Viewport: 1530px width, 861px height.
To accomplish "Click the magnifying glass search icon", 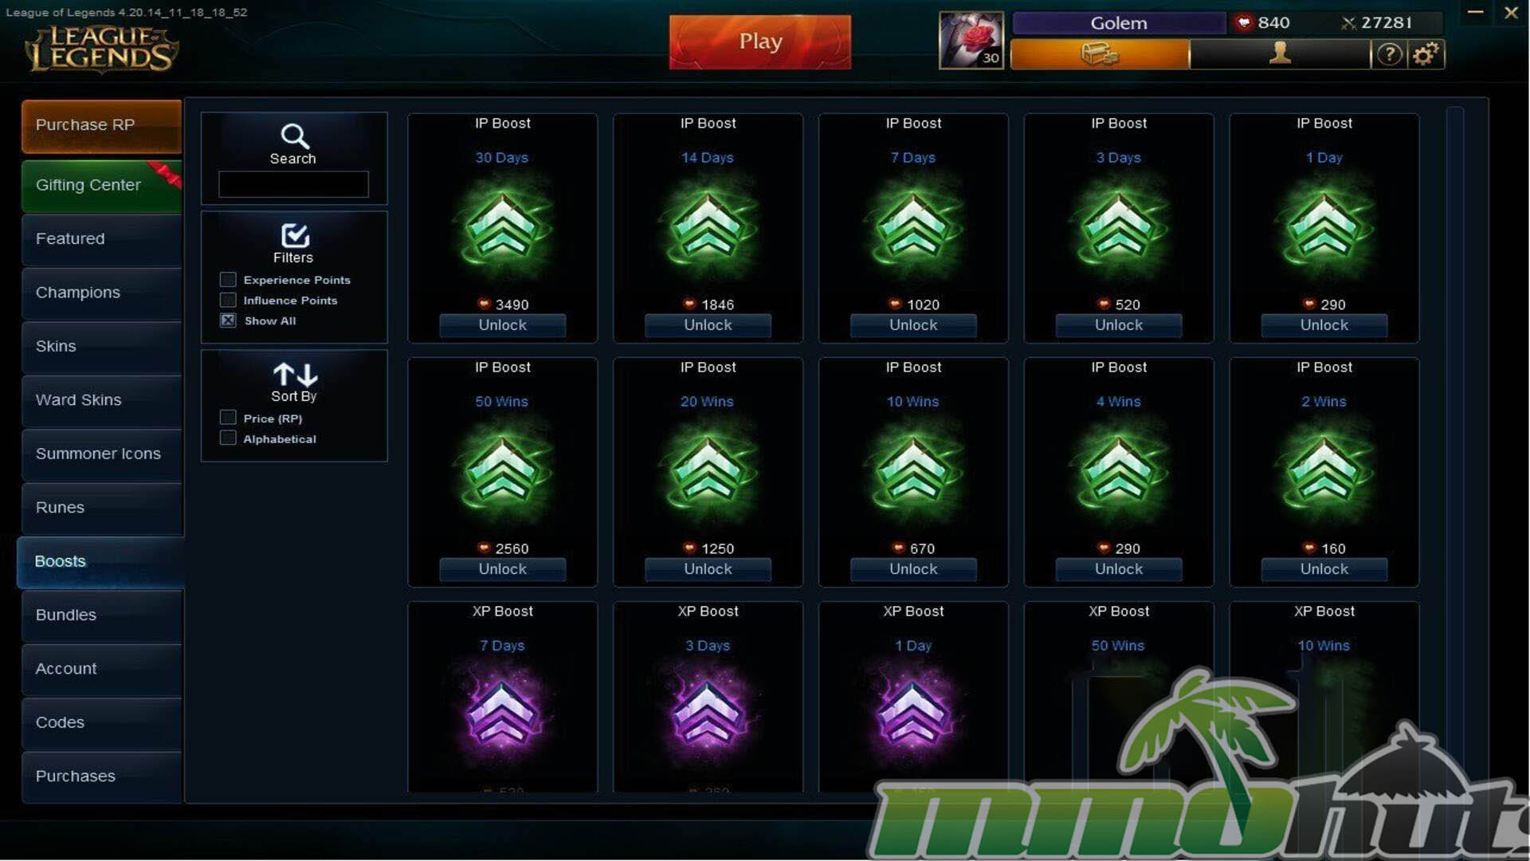I will [x=294, y=136].
